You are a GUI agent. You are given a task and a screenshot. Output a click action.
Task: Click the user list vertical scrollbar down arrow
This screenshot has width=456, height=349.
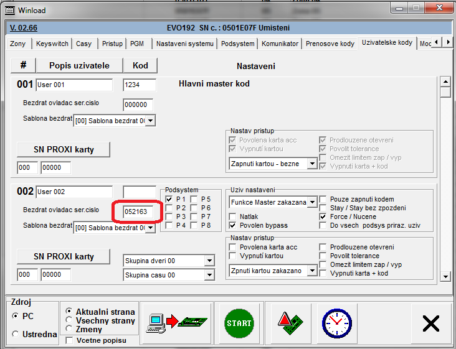(445, 276)
